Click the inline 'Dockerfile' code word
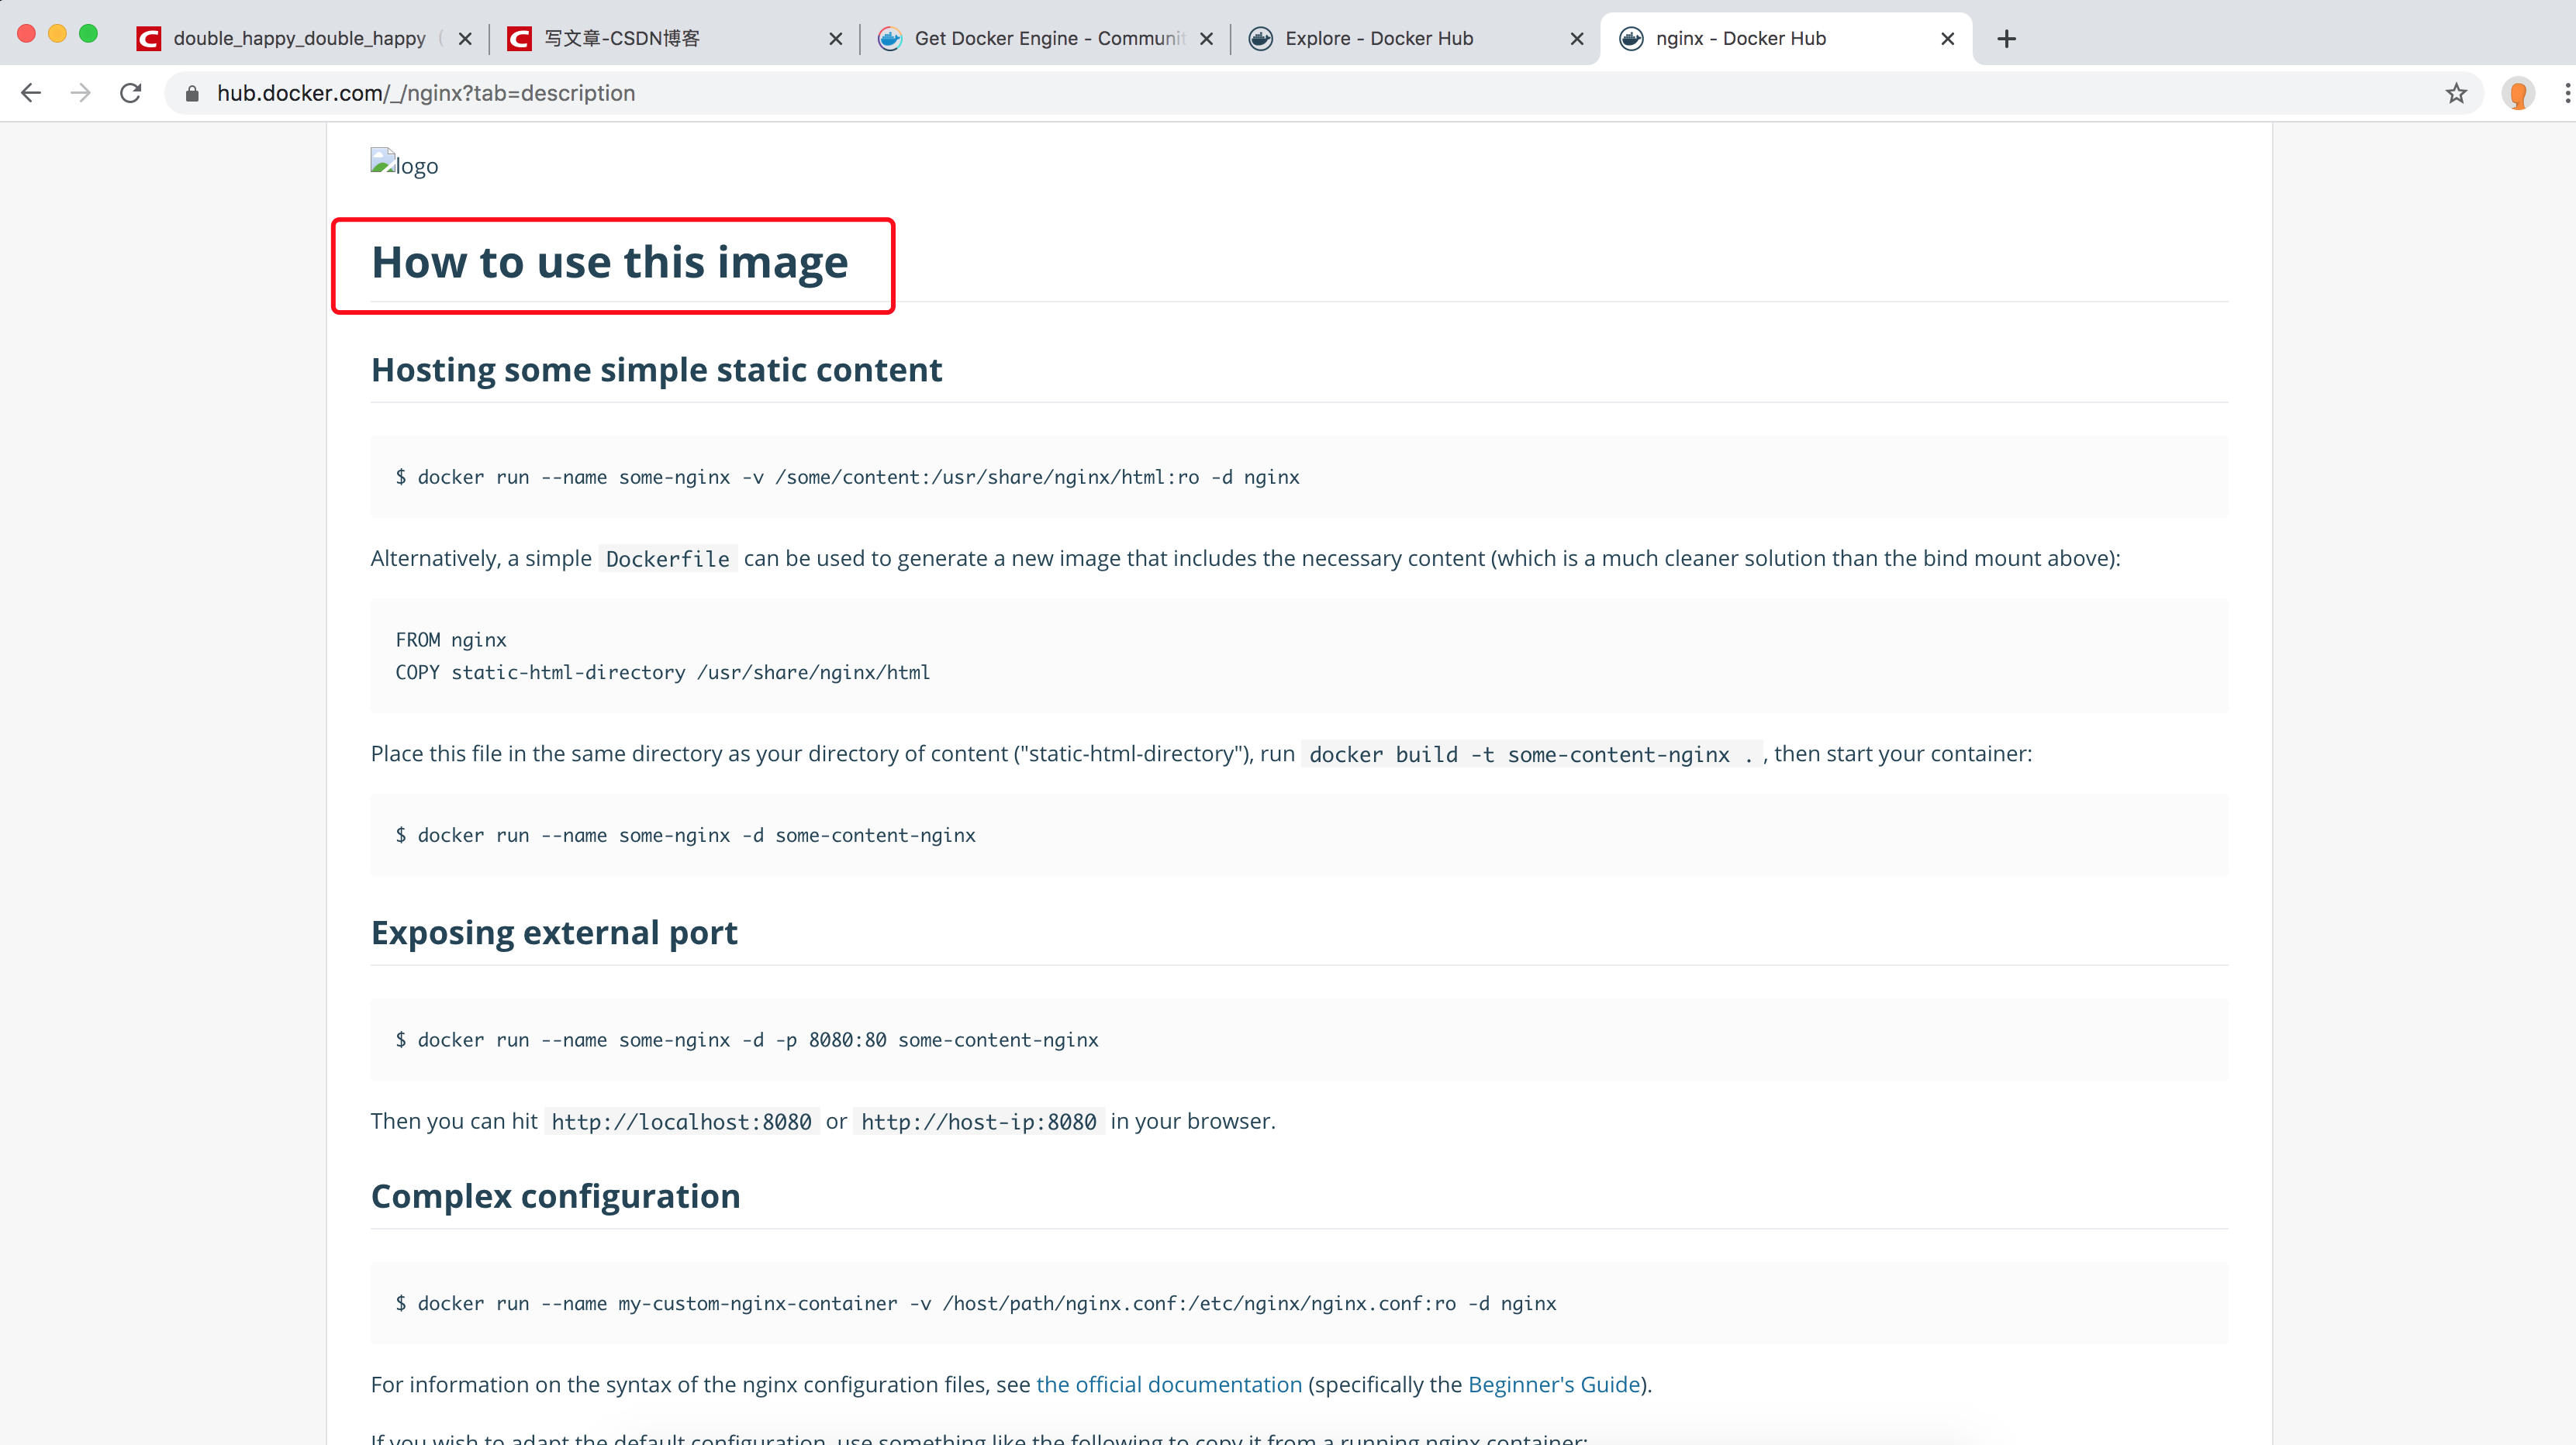 667,559
